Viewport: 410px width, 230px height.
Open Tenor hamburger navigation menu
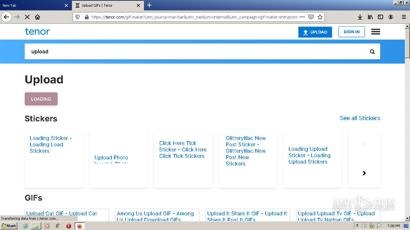tap(376, 32)
